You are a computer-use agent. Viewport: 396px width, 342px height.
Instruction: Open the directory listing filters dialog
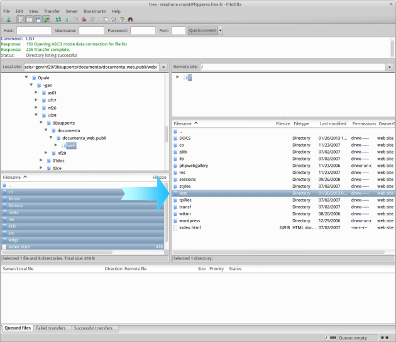105,20
